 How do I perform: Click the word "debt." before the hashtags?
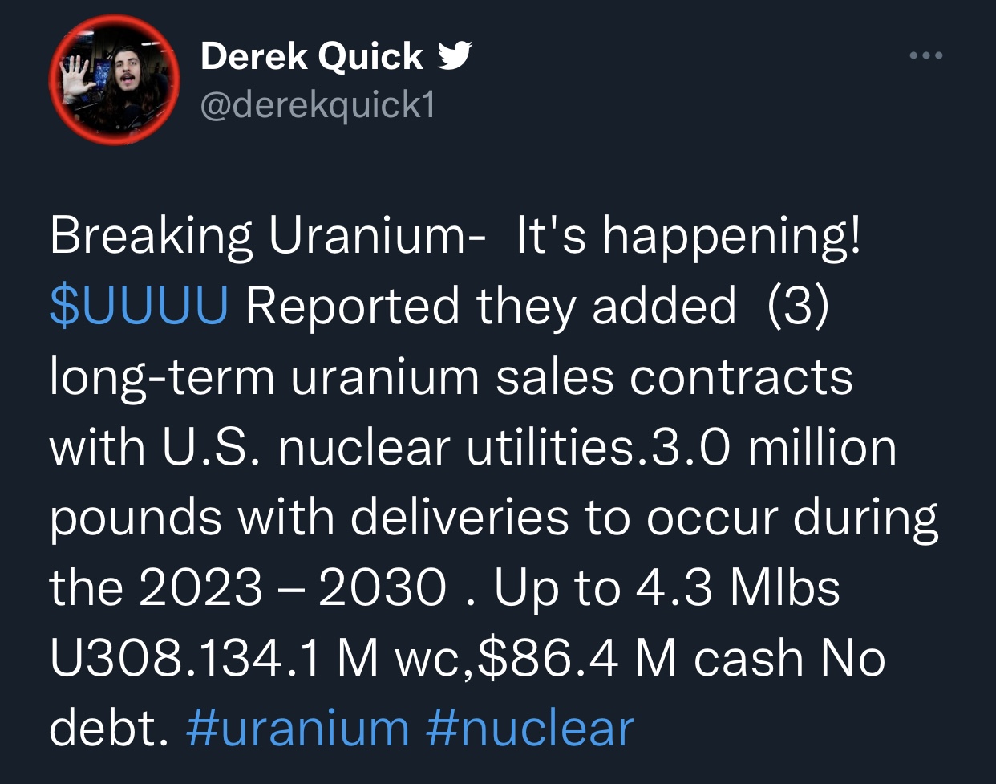click(x=109, y=729)
